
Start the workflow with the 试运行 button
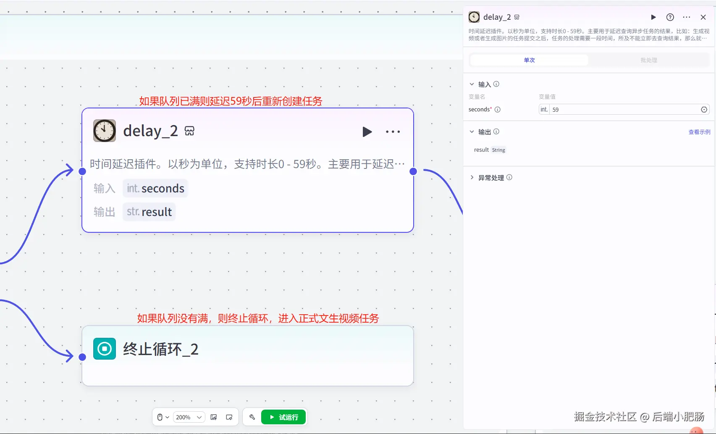[x=283, y=417]
